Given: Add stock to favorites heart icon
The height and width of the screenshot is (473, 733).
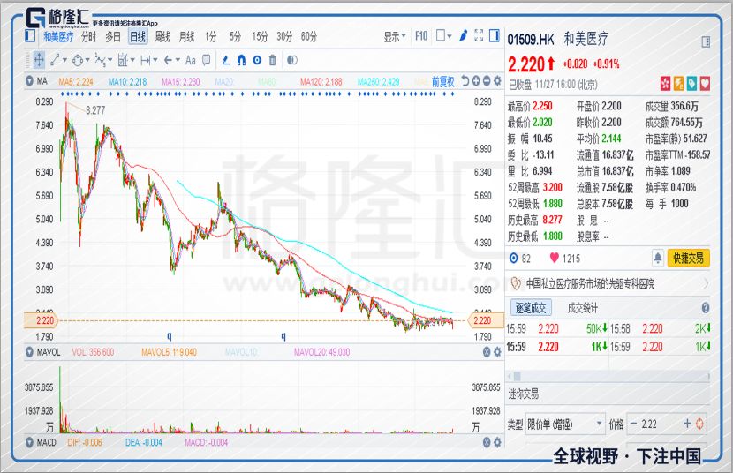Looking at the screenshot, I should (x=705, y=84).
